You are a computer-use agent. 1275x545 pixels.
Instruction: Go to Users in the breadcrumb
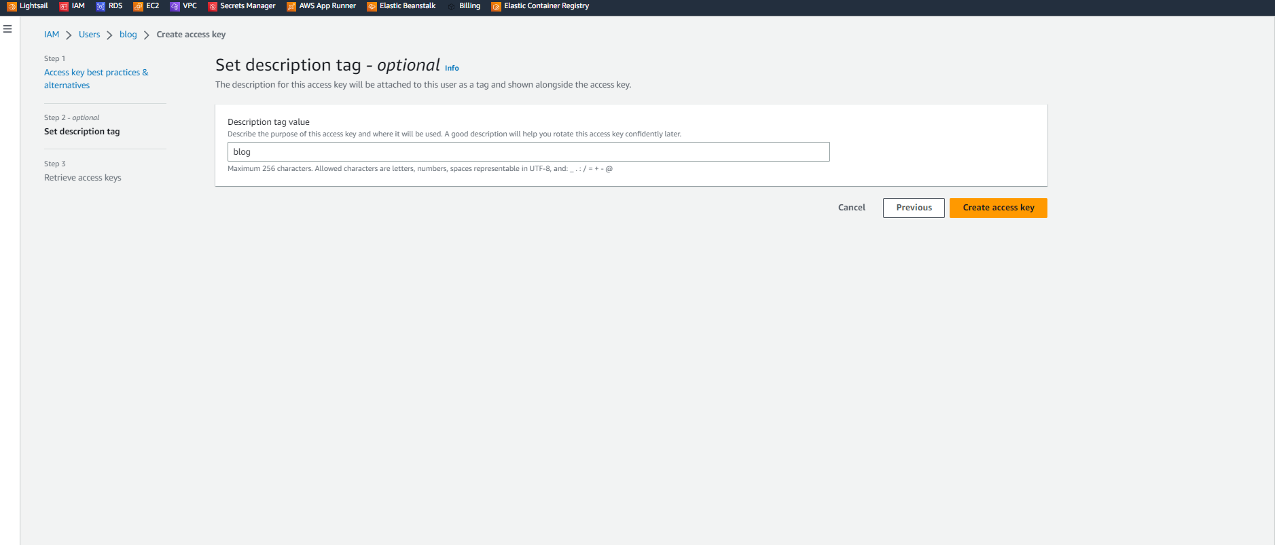pos(89,35)
